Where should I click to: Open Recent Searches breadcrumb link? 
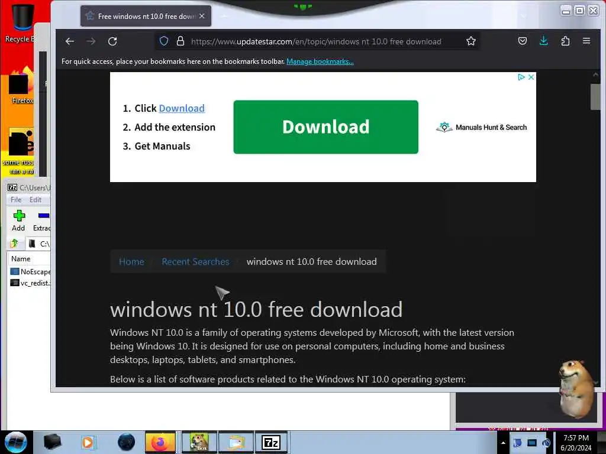click(195, 262)
